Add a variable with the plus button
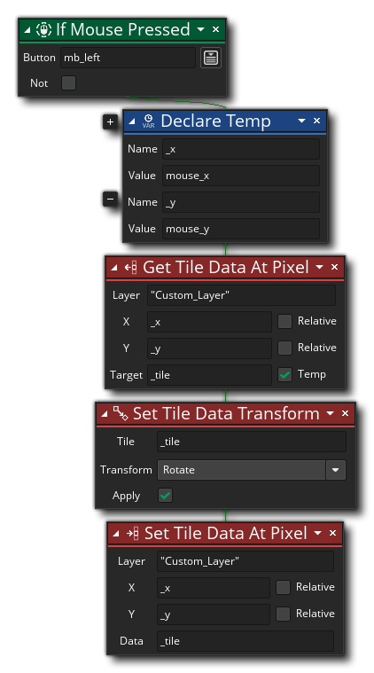374x673 pixels. tap(110, 121)
